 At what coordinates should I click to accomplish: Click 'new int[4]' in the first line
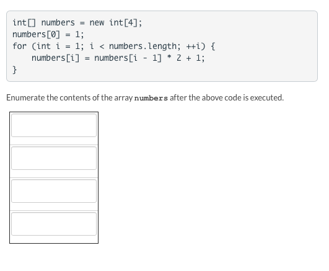coord(113,22)
